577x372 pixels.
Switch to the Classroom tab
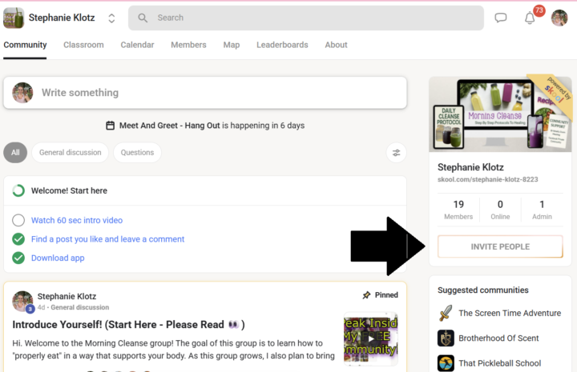83,45
